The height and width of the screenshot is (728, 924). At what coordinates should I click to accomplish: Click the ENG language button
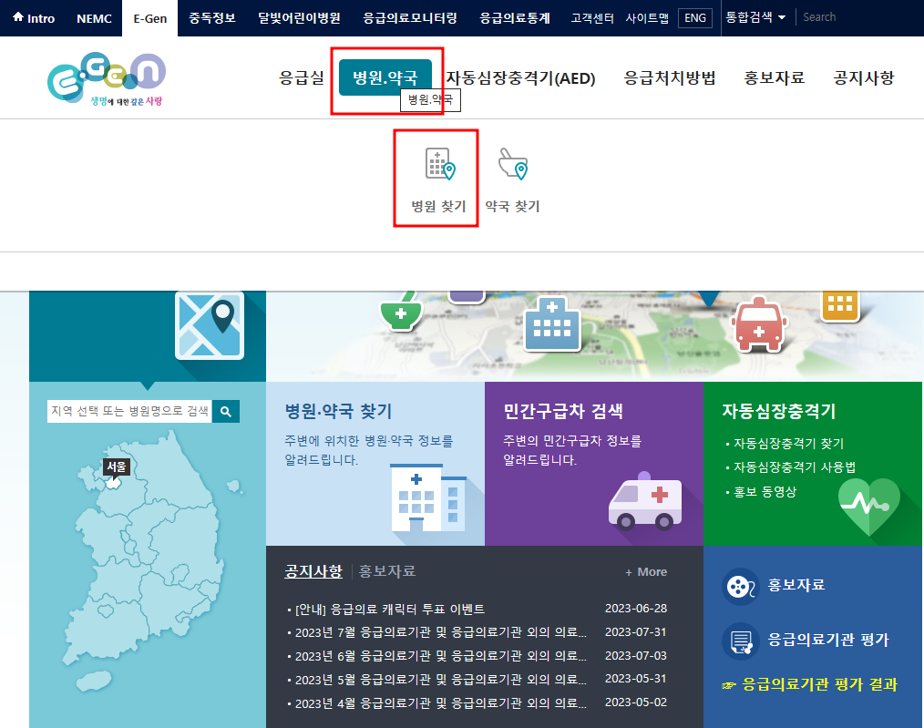pos(694,17)
